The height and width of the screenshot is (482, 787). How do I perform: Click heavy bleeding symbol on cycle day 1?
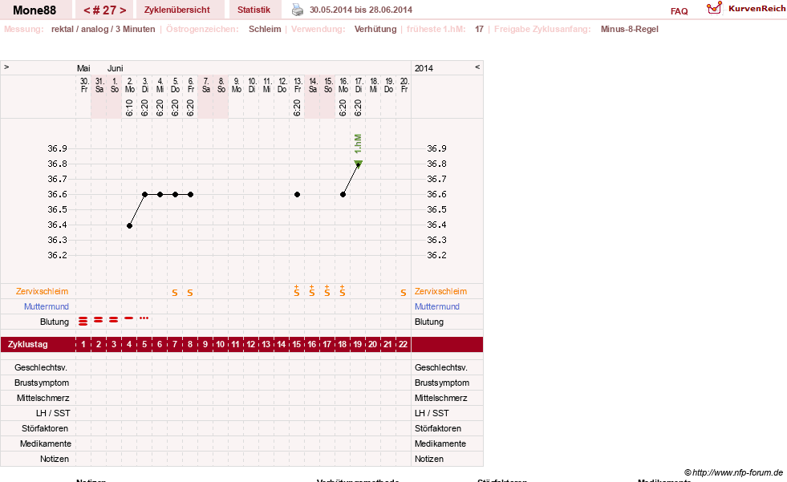point(83,322)
